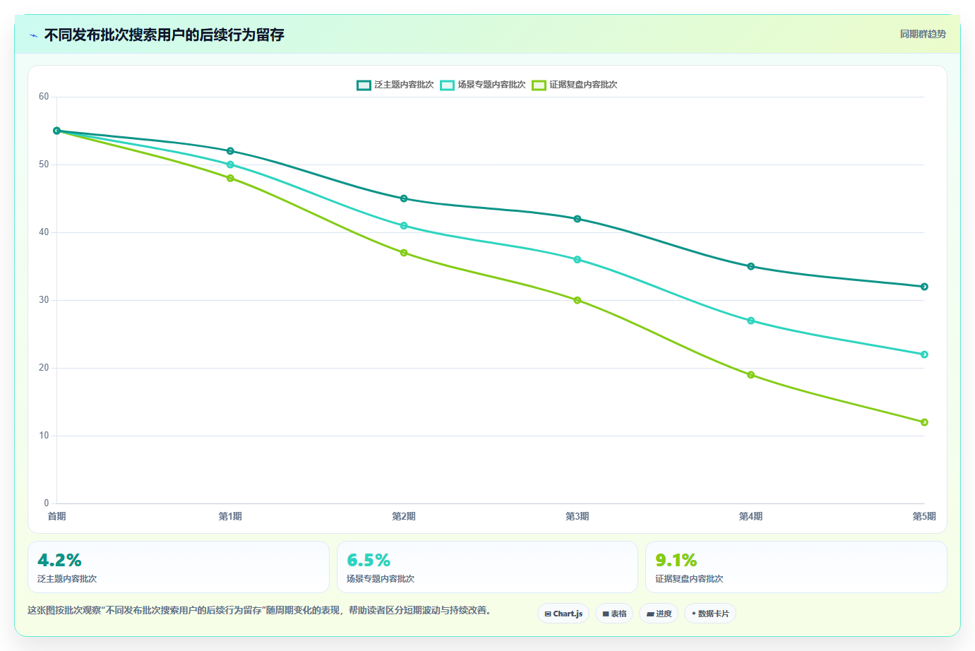The image size is (975, 651).
Task: Click the shared starting data point at 首期
Action: point(57,131)
